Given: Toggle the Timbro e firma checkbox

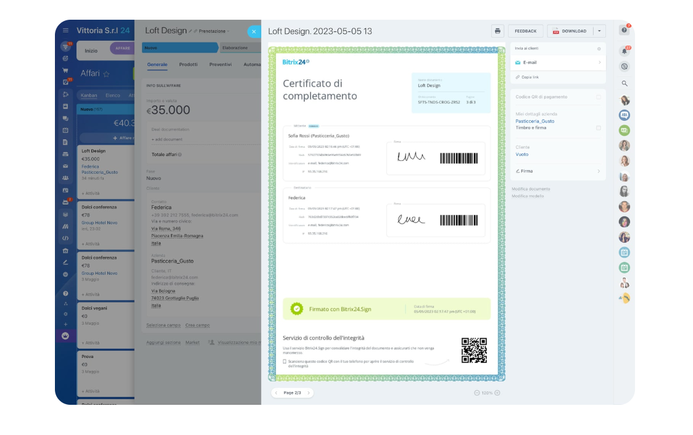Looking at the screenshot, I should (x=598, y=128).
